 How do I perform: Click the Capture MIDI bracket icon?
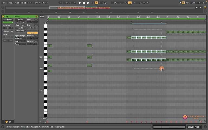coord(103,3)
